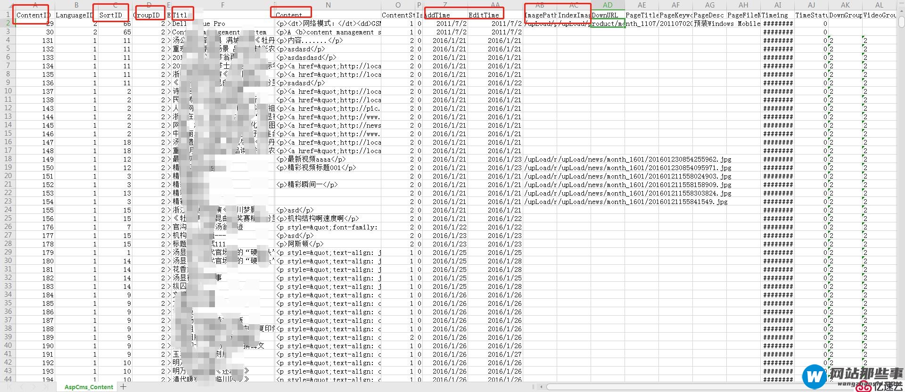Select column B header
Viewport: 905px width, 392px height.
click(x=76, y=5)
